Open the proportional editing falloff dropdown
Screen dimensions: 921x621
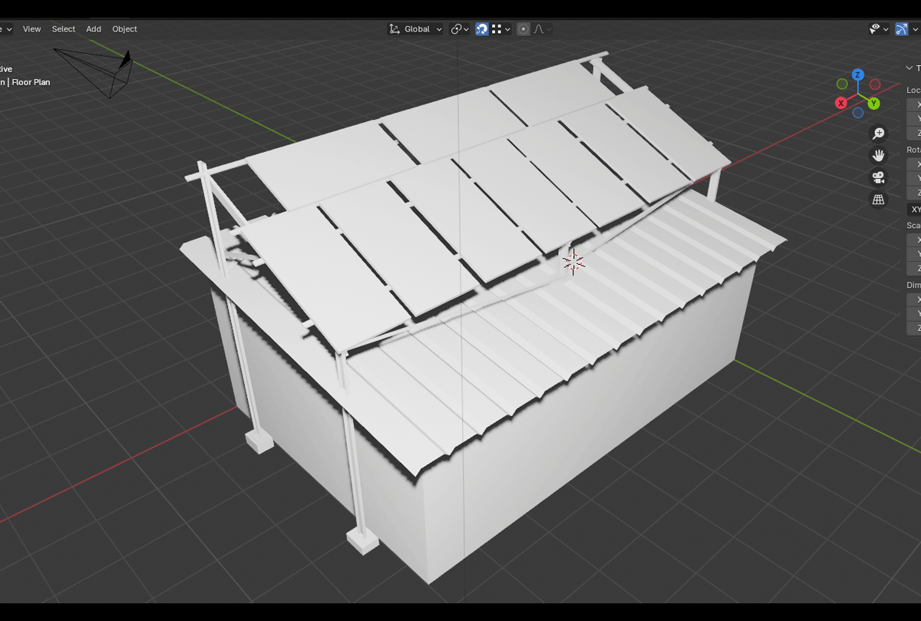pyautogui.click(x=542, y=29)
